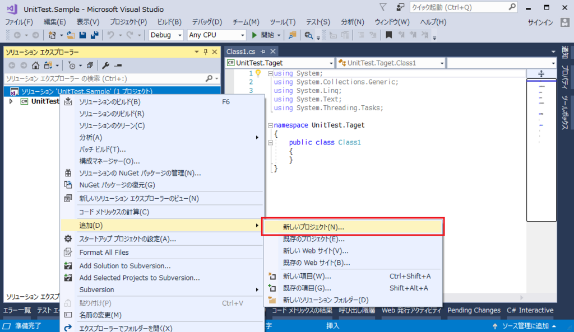Click the feedback icon beside Quick Launch
The width and height of the screenshot is (574, 332).
(x=400, y=7)
